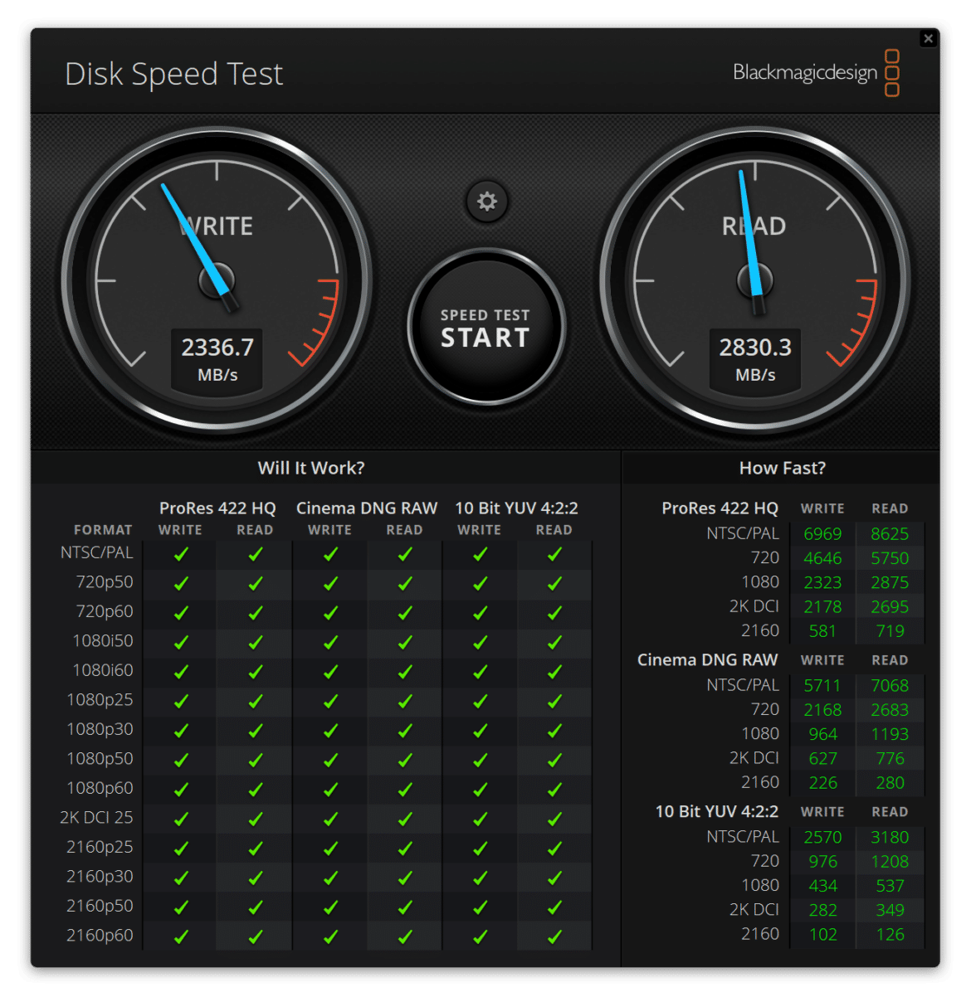Click Cinema DNG RAW write checkmark for 2160p30
This screenshot has width=971, height=1002.
(x=330, y=878)
